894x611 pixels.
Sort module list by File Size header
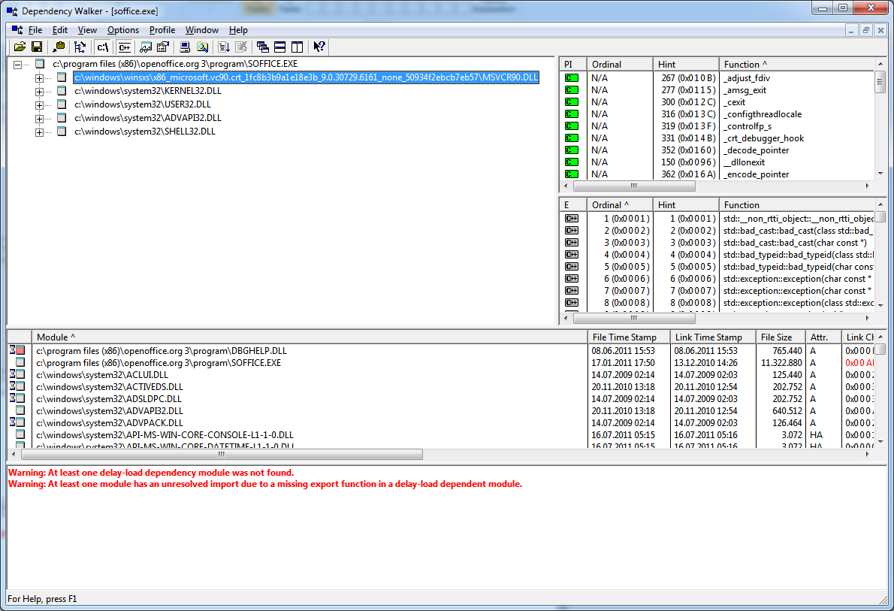[780, 337]
